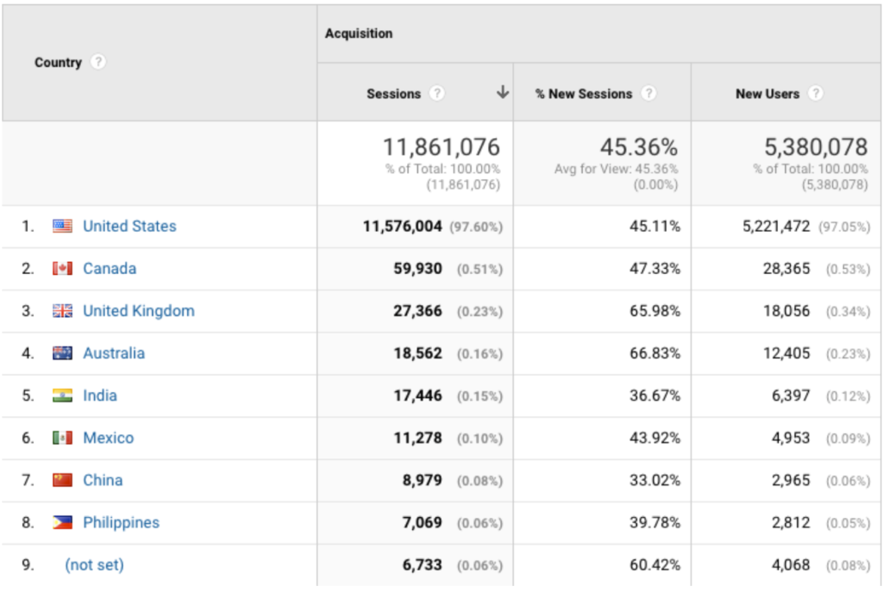Select the Australia country link
The width and height of the screenshot is (883, 598).
pyautogui.click(x=114, y=353)
